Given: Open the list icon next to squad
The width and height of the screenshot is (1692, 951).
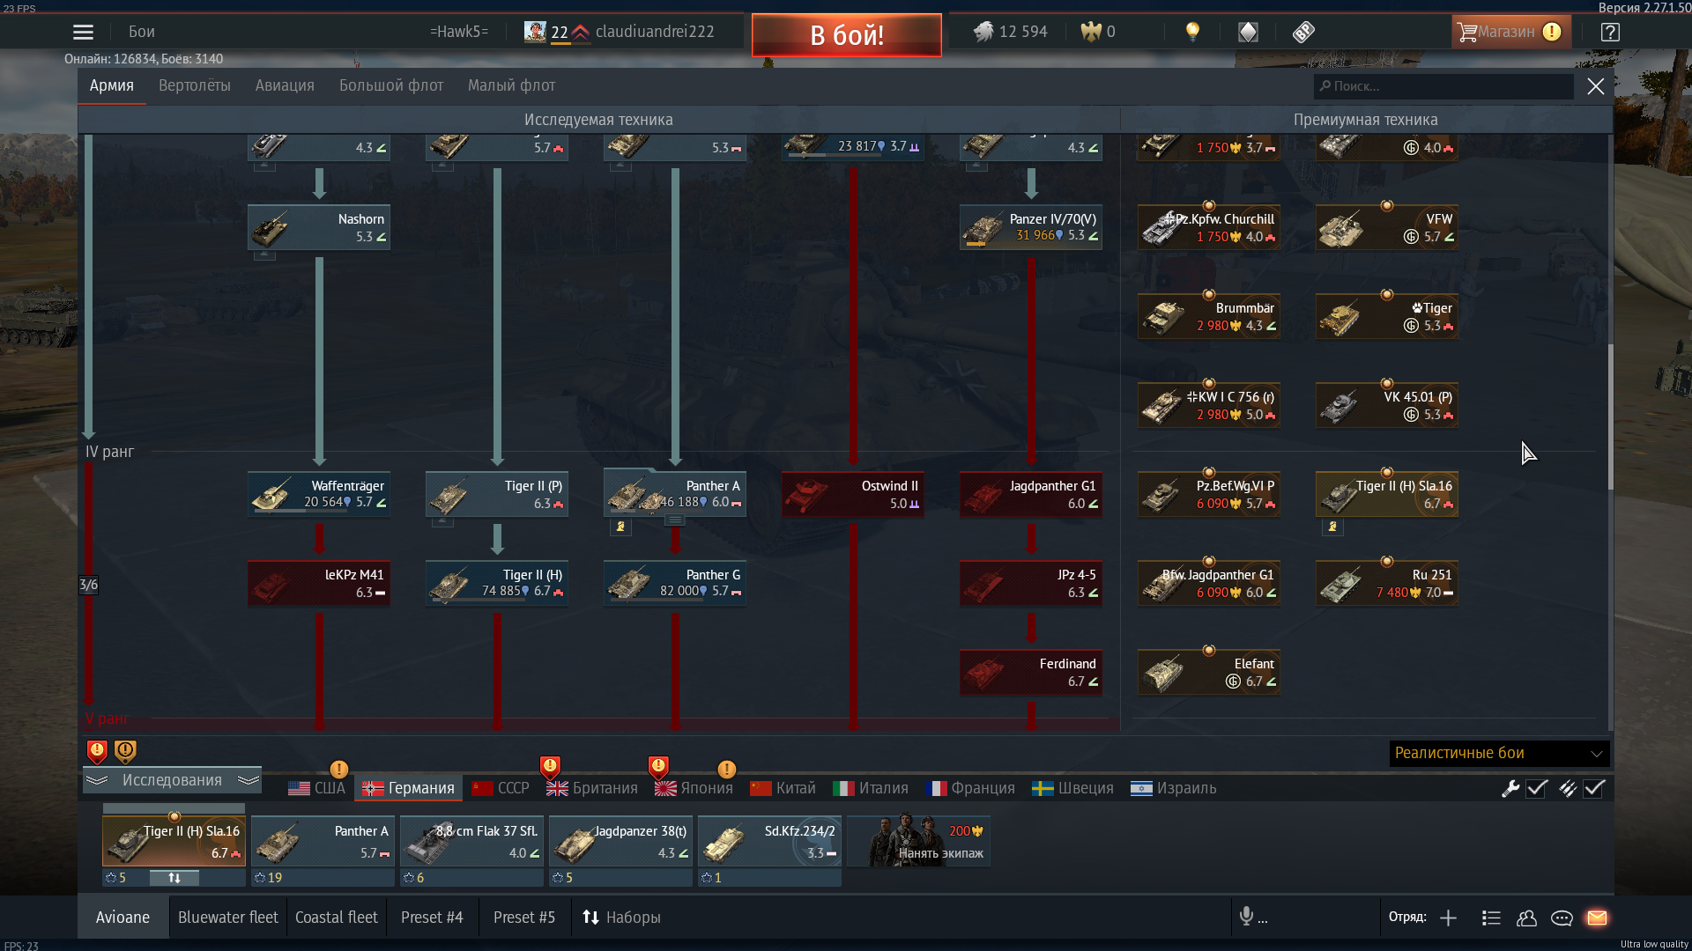Looking at the screenshot, I should [x=1491, y=918].
